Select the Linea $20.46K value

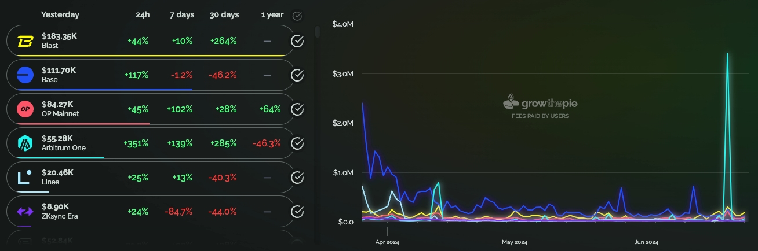coord(57,173)
